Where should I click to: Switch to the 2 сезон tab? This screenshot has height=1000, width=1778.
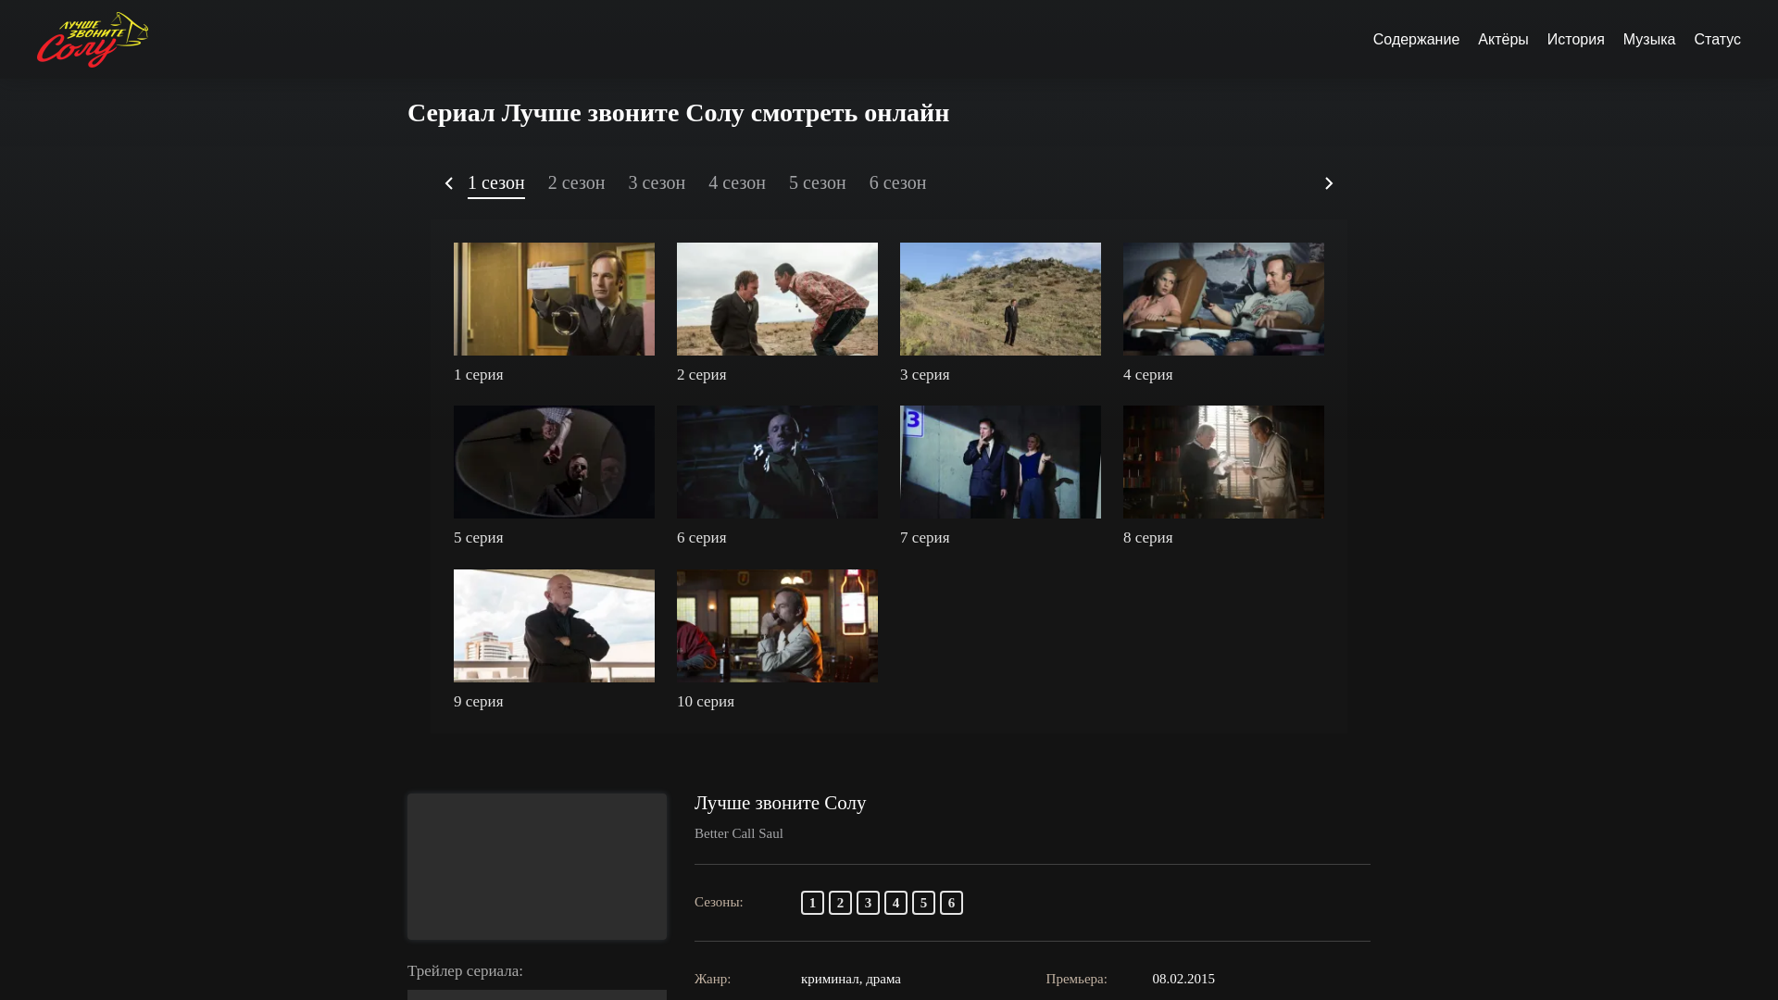pyautogui.click(x=576, y=183)
